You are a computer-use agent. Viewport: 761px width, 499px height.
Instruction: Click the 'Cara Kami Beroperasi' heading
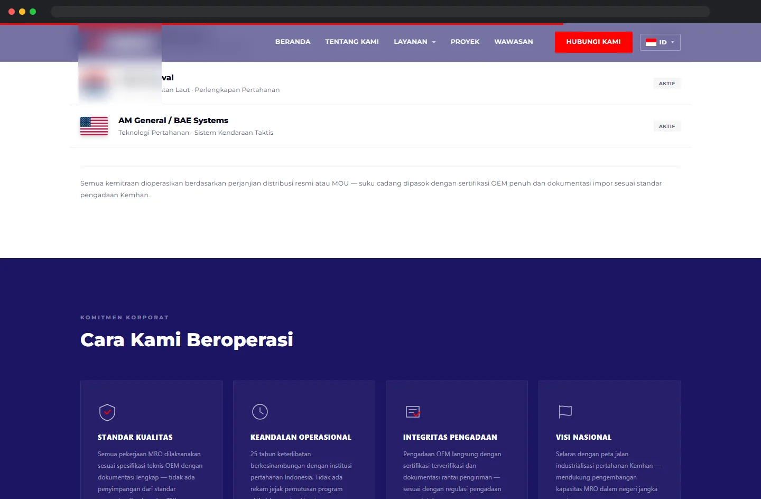[x=187, y=339]
